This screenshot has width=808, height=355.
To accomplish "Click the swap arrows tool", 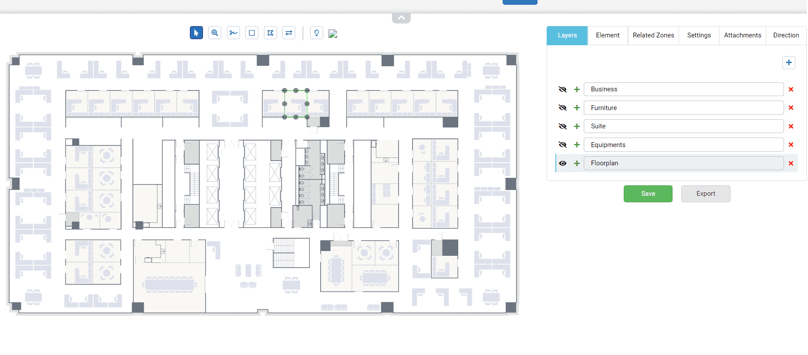I will (289, 33).
